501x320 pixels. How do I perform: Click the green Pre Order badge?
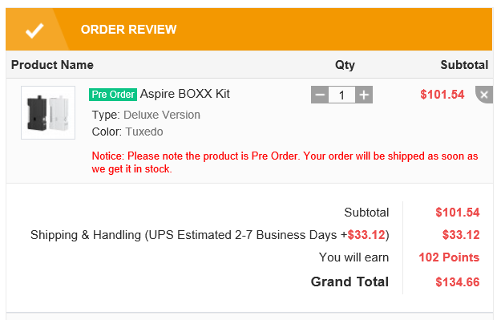113,95
